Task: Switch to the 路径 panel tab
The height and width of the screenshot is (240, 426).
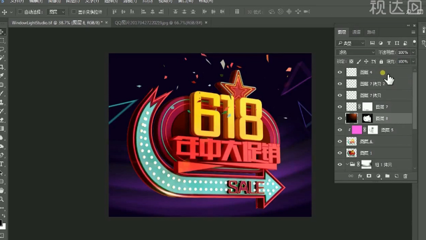Action: click(371, 32)
